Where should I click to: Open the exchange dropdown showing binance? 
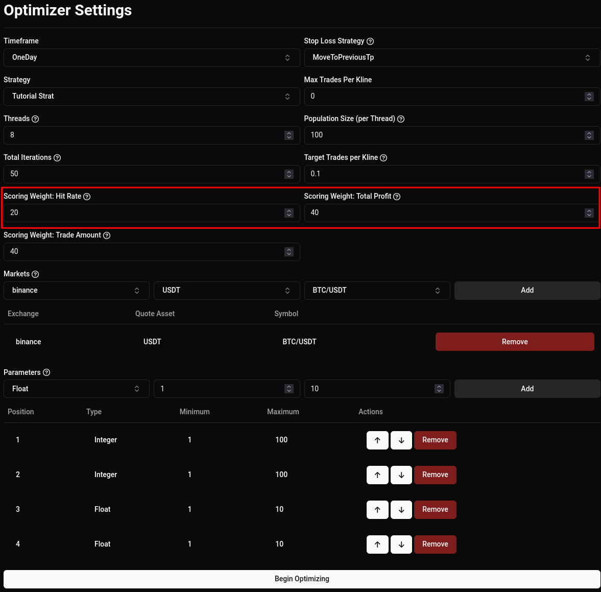(76, 290)
